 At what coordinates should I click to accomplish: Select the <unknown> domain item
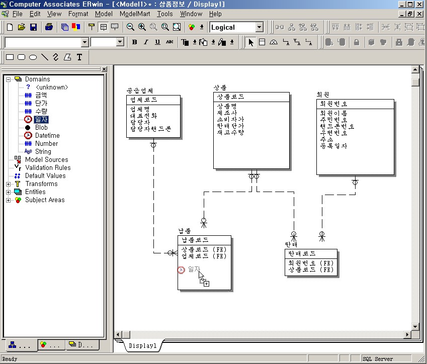tap(52, 87)
